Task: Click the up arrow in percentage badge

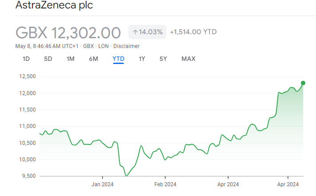Action: point(135,32)
